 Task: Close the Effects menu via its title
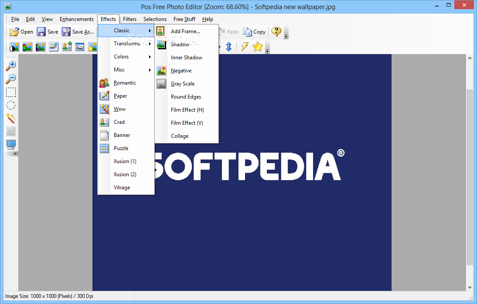108,19
